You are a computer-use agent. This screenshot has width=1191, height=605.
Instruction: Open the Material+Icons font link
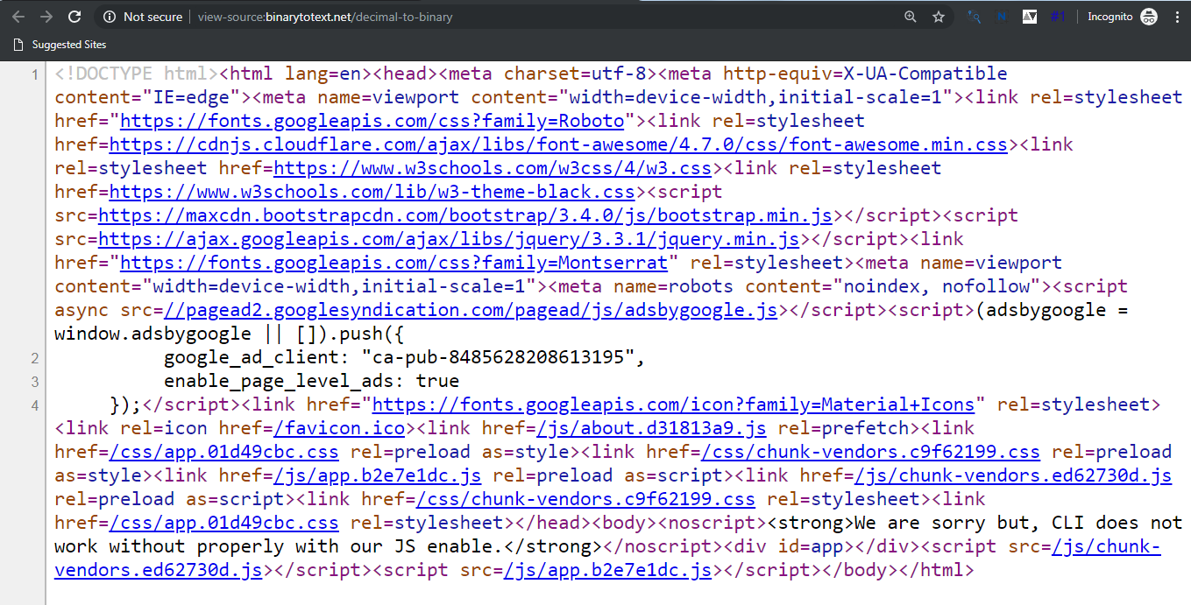click(673, 405)
